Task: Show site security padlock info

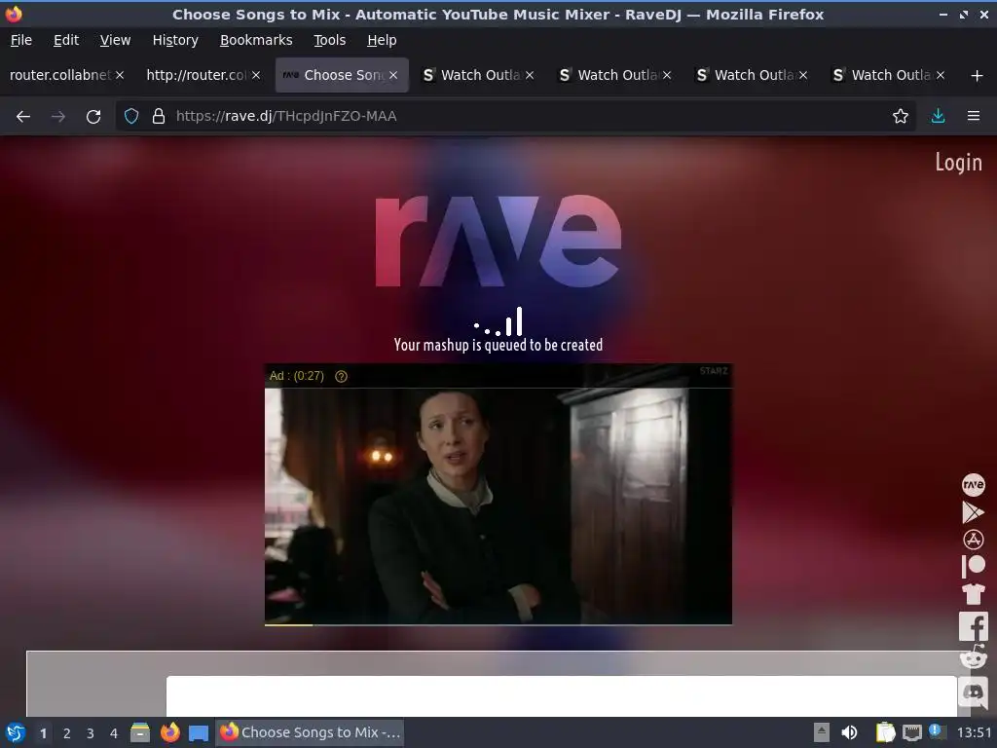Action: click(159, 117)
